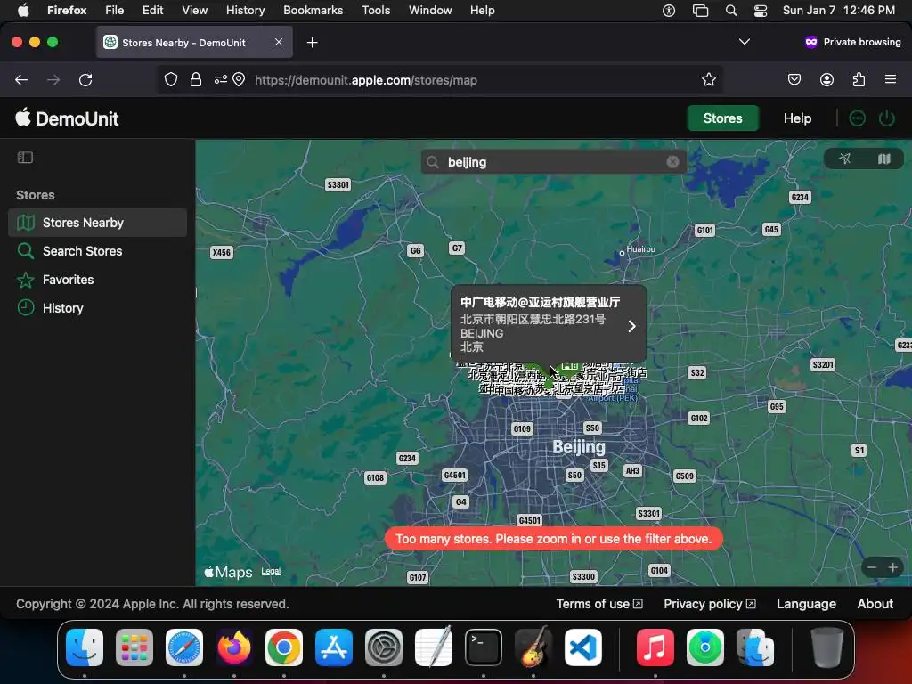Open the Maps Legal link
Screen dimensions: 912x684
pos(271,571)
